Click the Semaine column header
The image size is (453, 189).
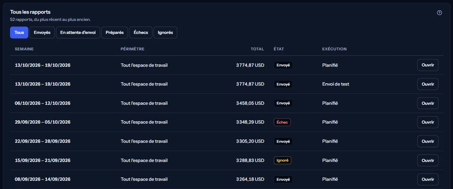[x=24, y=49]
